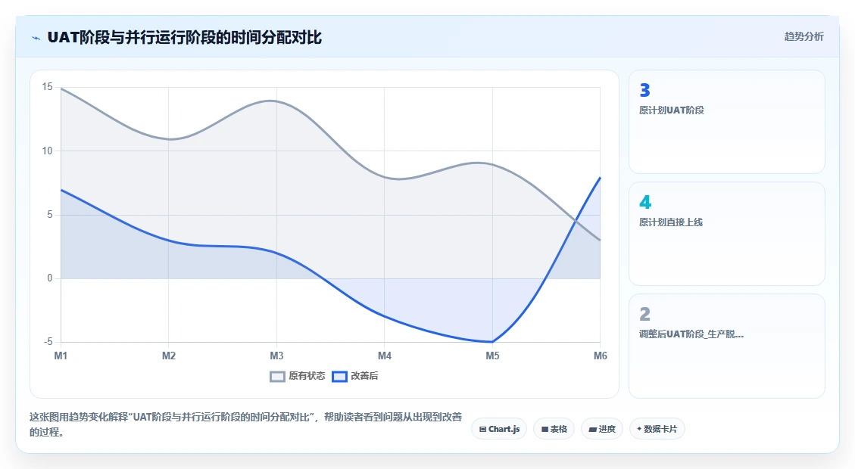Open the 原计划UAT阶段 data card
The height and width of the screenshot is (469, 855).
tap(727, 122)
